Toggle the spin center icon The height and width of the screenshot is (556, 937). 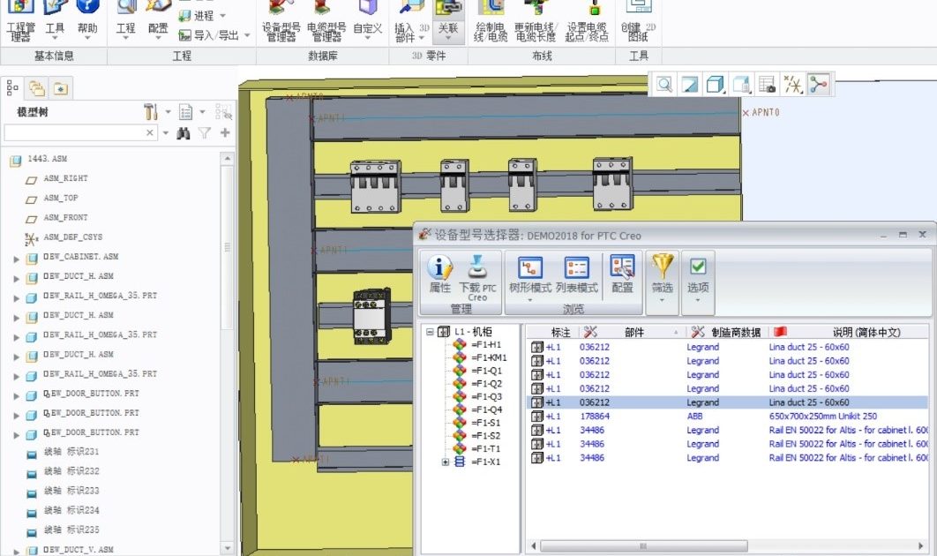[x=819, y=85]
